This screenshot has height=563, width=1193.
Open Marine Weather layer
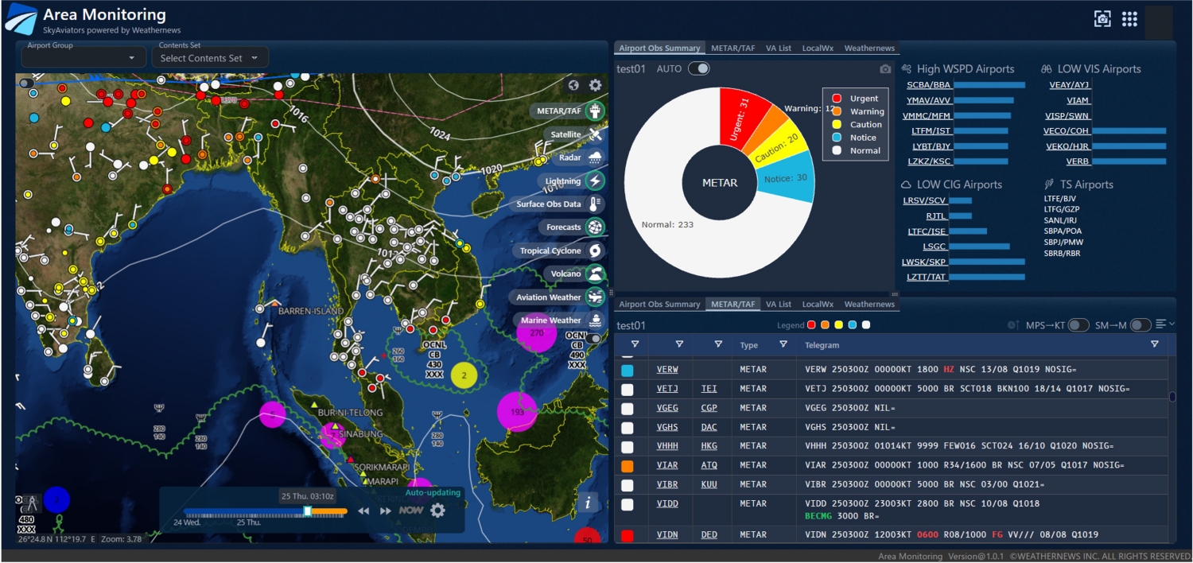tap(595, 320)
